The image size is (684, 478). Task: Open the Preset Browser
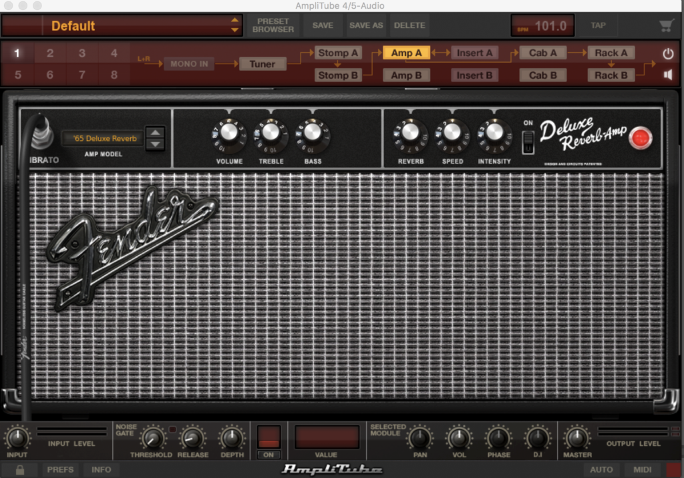pos(273,25)
